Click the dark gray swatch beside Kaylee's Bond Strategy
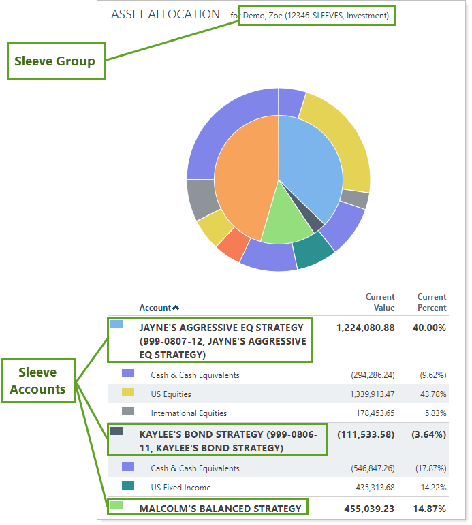472x525 pixels. pos(116,431)
